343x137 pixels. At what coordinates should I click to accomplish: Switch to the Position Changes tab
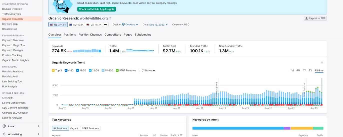pos(90,35)
